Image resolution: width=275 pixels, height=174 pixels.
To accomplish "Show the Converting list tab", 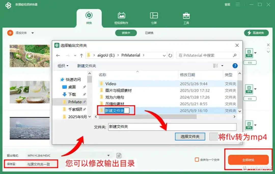I will (126, 33).
